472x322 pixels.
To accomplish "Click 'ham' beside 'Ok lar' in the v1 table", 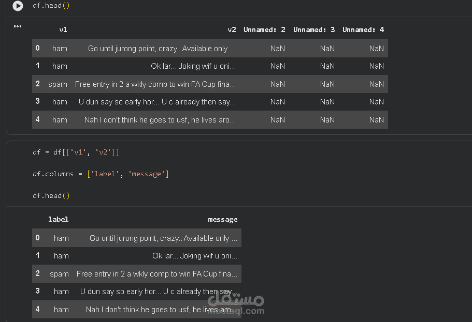I will point(60,66).
